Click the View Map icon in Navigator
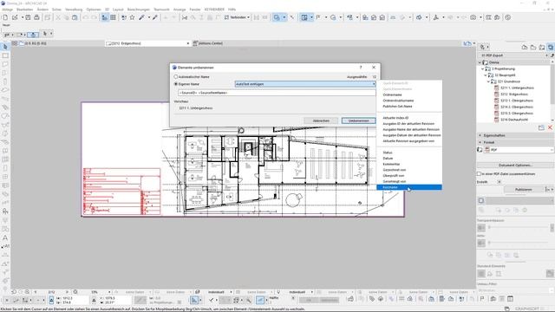555x312 pixels. tap(533, 47)
